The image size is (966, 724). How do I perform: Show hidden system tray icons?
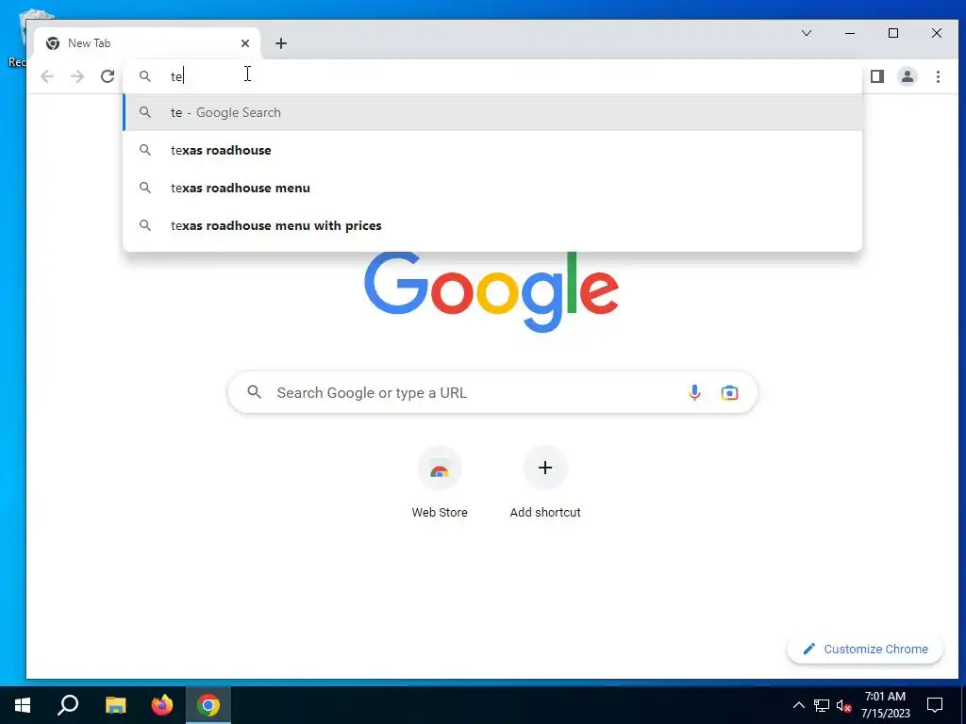(798, 705)
